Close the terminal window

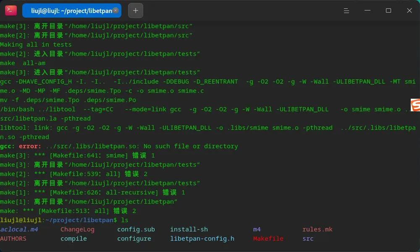point(409,10)
